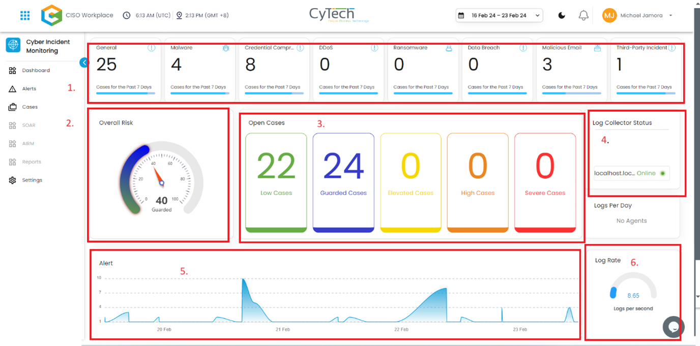Click the Third-Party Incident count 1
This screenshot has height=346, width=700.
click(x=619, y=65)
